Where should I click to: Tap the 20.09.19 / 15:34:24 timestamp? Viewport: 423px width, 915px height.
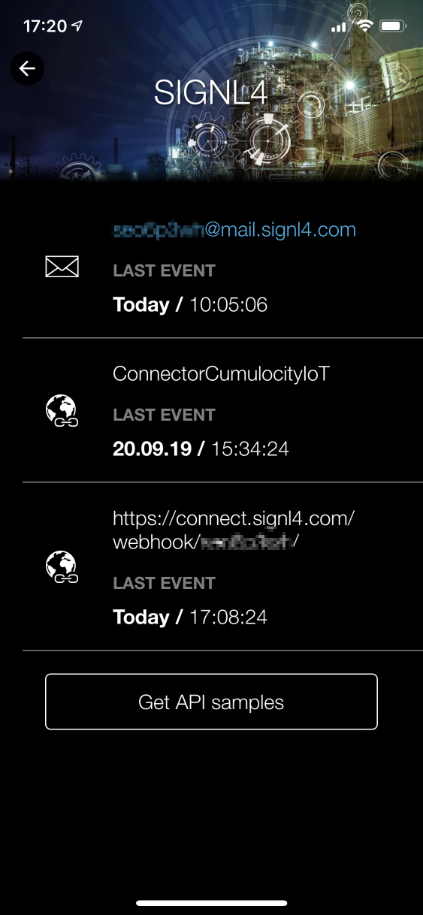(x=201, y=448)
